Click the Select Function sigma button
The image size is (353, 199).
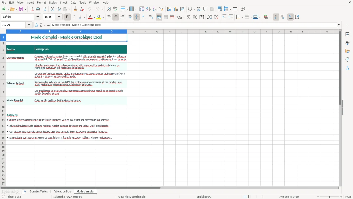[41, 25]
